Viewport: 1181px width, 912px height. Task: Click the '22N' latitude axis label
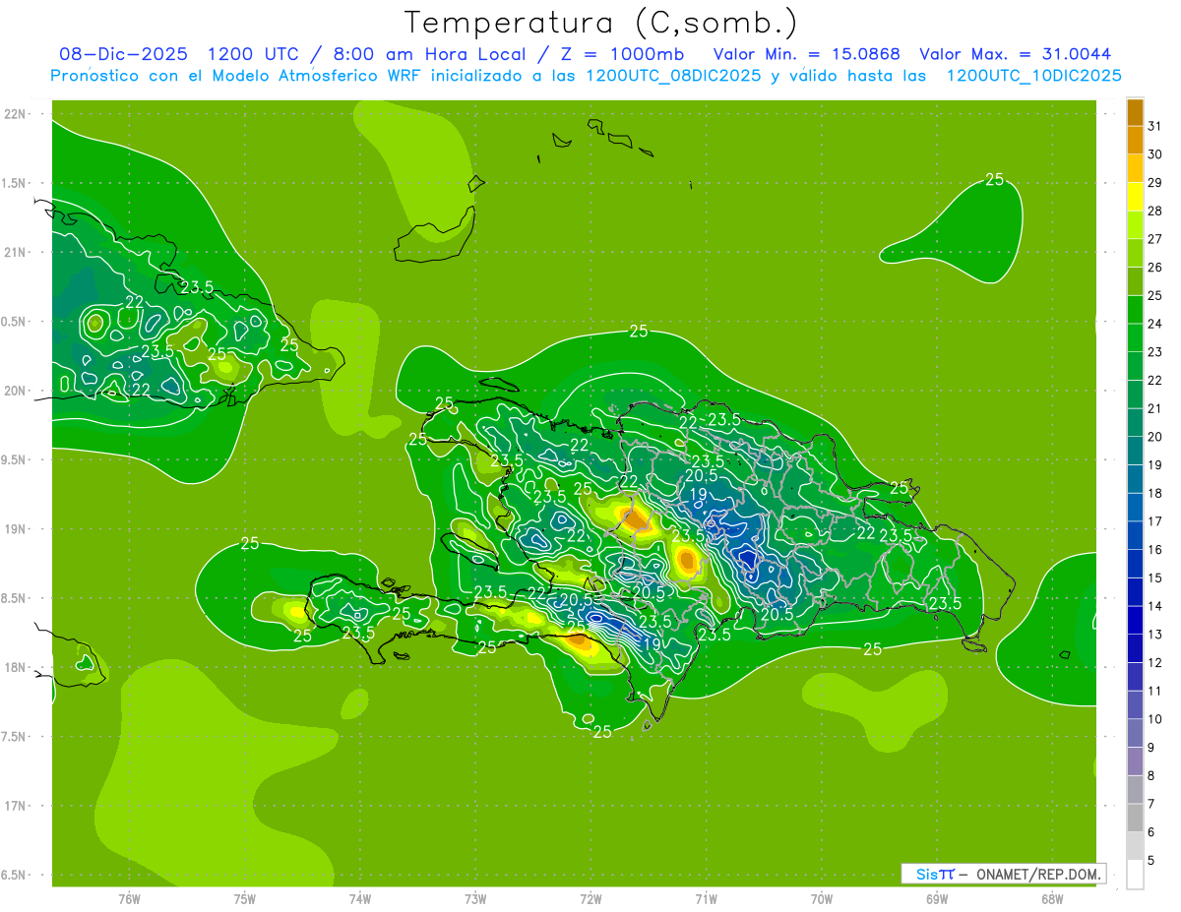[15, 113]
